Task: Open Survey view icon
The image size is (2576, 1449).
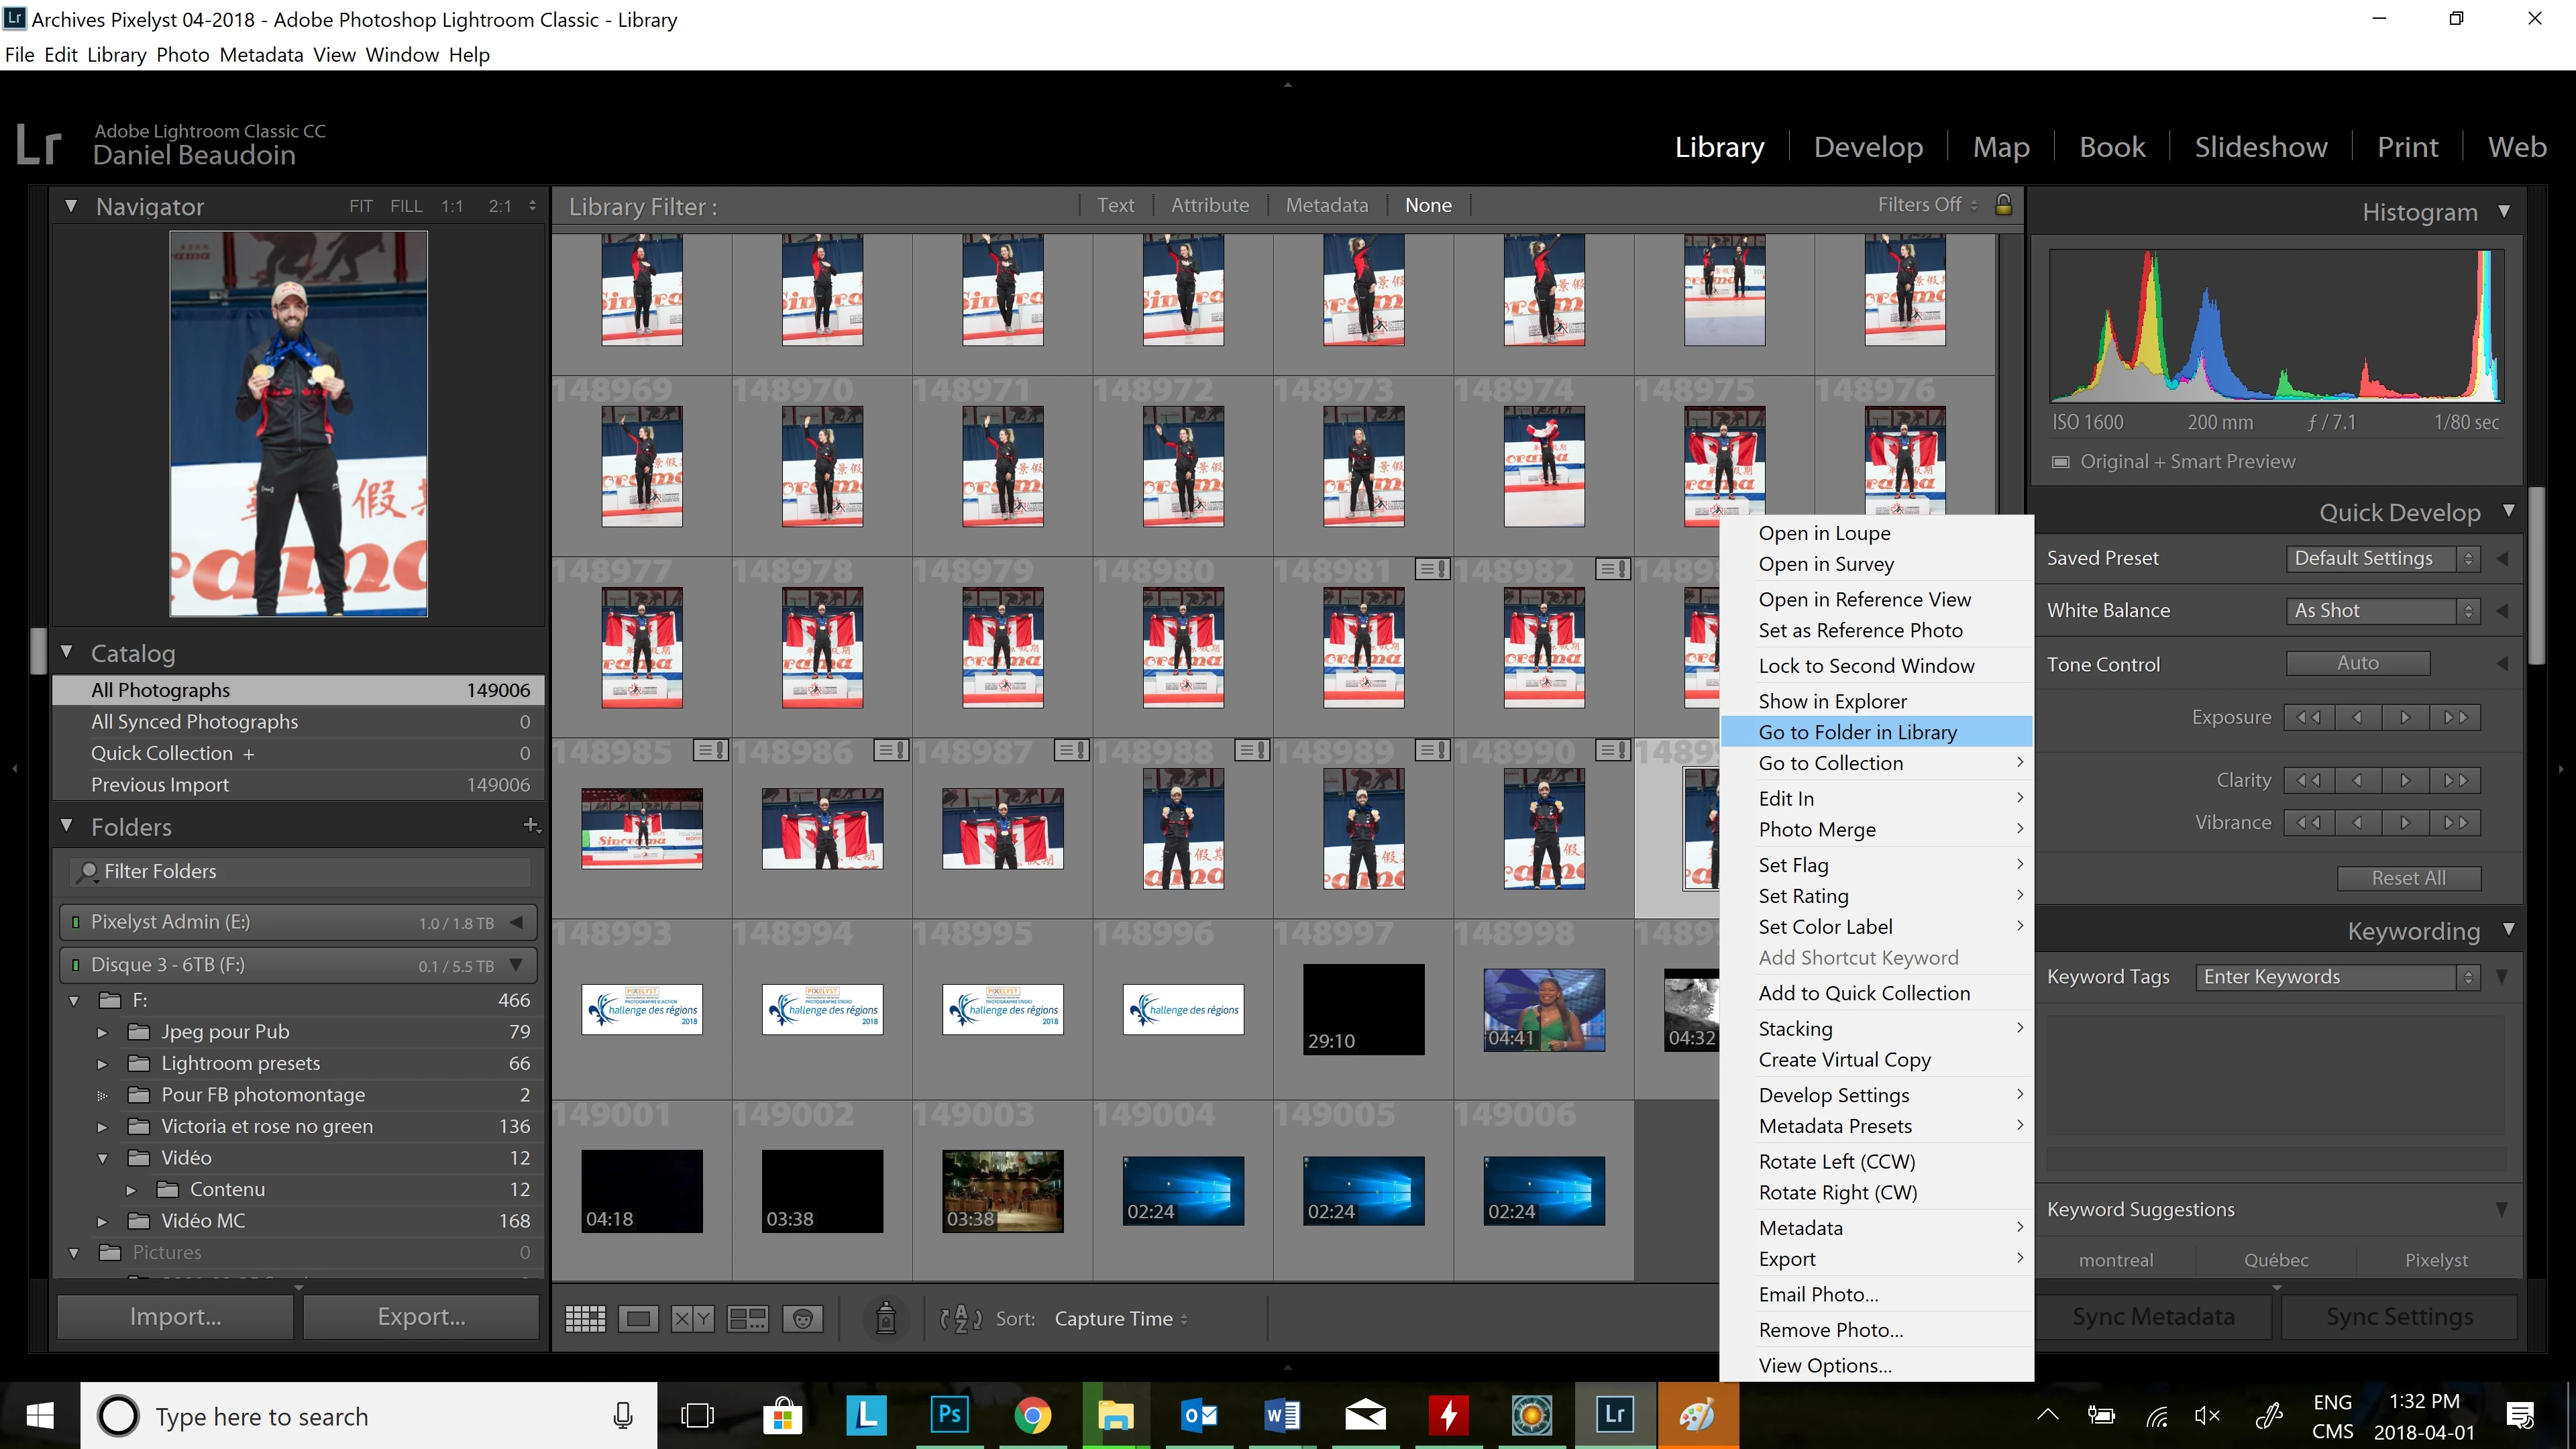Action: [x=747, y=1318]
